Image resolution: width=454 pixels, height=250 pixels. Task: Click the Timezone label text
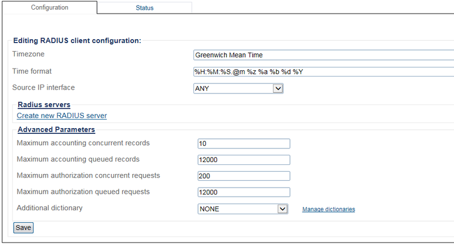(x=28, y=54)
